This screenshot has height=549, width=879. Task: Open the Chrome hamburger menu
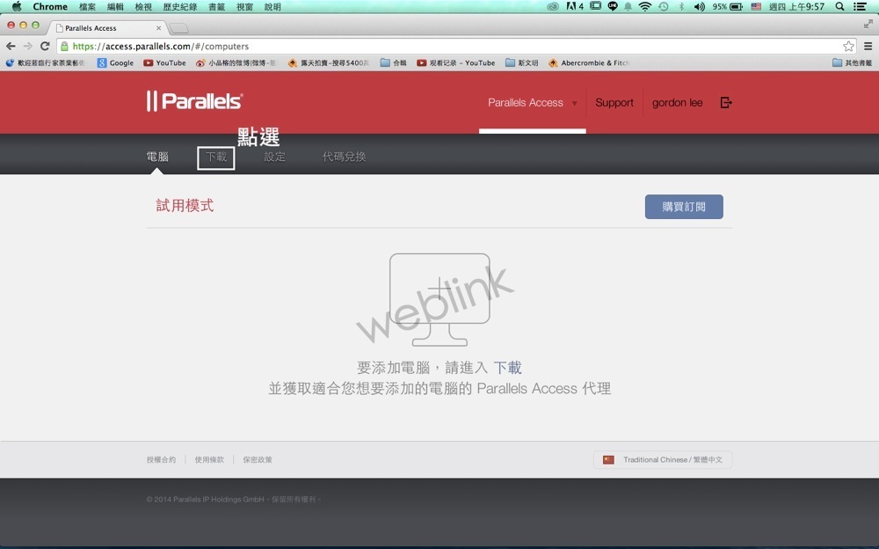[868, 46]
